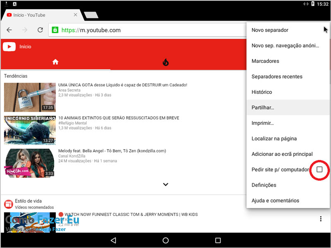Viewport: 331px width, 248px height.
Task: Click the Início label in the header
Action: point(25,47)
